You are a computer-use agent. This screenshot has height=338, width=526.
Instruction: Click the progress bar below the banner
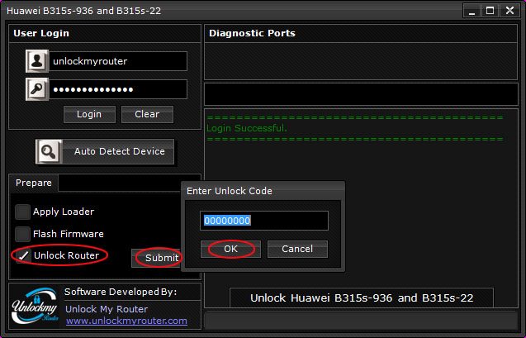(x=361, y=321)
